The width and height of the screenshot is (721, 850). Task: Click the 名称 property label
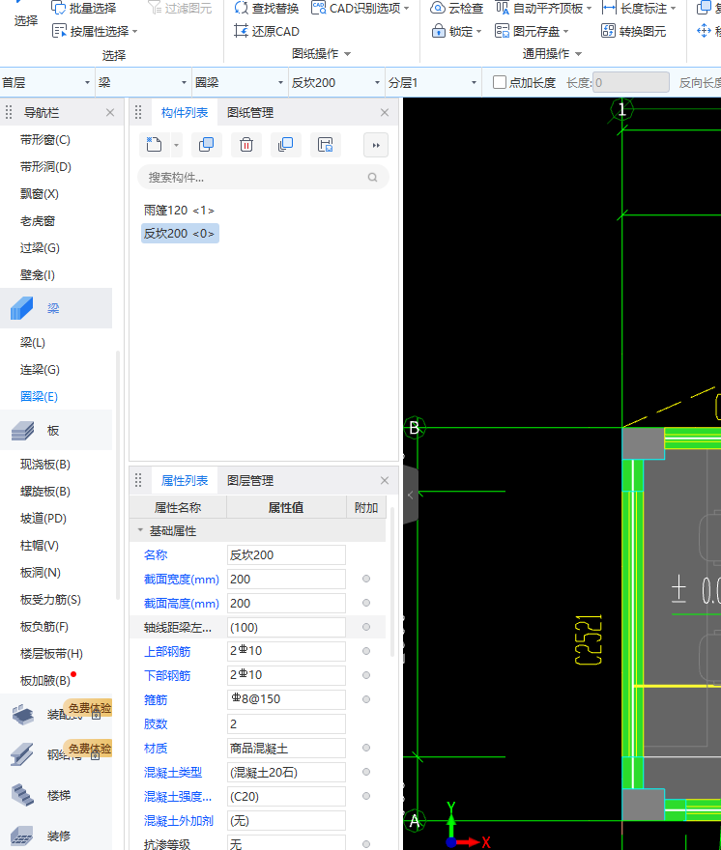156,554
